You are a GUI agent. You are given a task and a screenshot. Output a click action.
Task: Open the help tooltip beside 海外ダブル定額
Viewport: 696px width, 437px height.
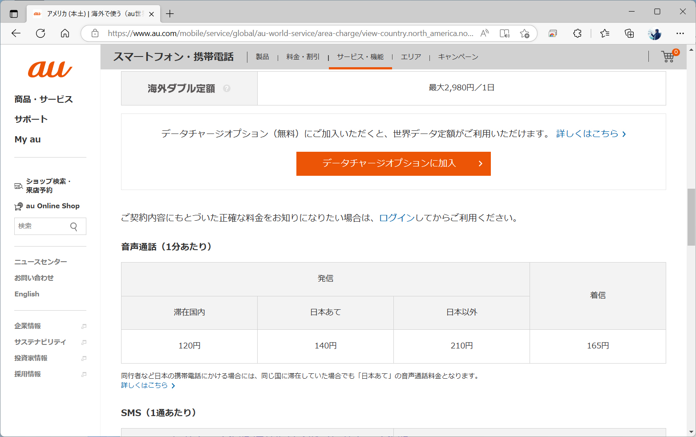(227, 88)
